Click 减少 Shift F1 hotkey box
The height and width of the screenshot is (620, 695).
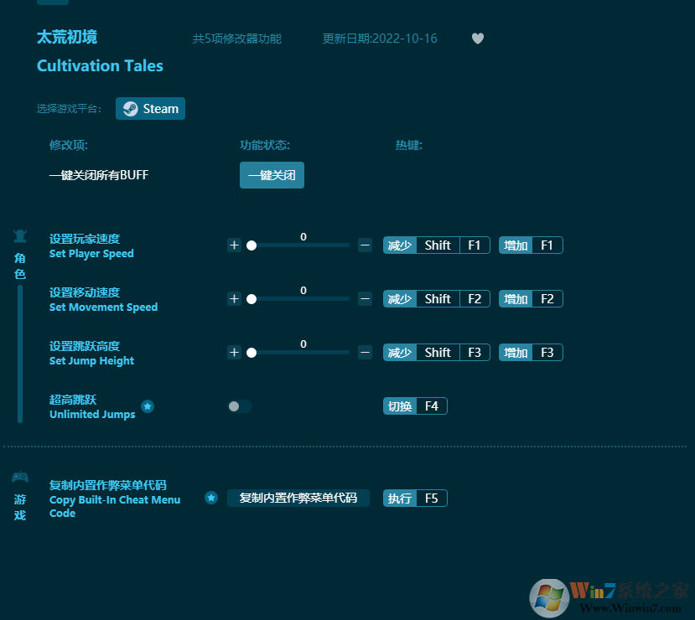click(x=437, y=245)
